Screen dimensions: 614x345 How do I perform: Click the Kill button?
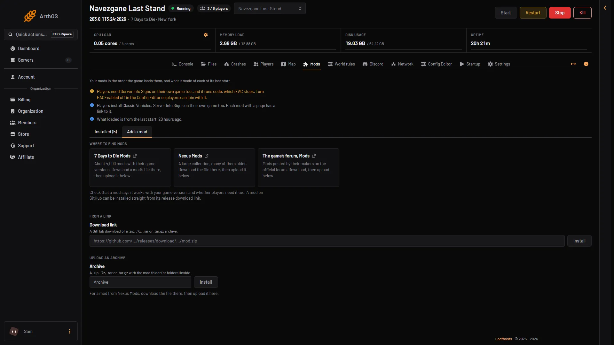coord(583,13)
